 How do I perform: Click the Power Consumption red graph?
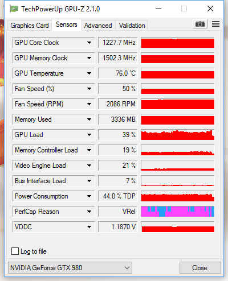[178, 196]
